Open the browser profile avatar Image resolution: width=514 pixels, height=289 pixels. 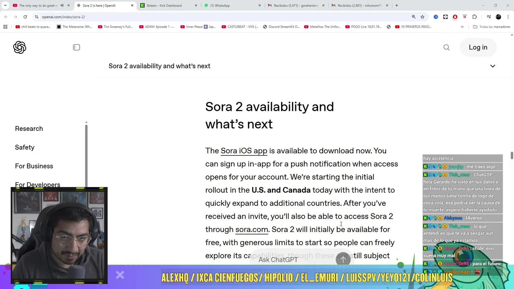pyautogui.click(x=498, y=17)
